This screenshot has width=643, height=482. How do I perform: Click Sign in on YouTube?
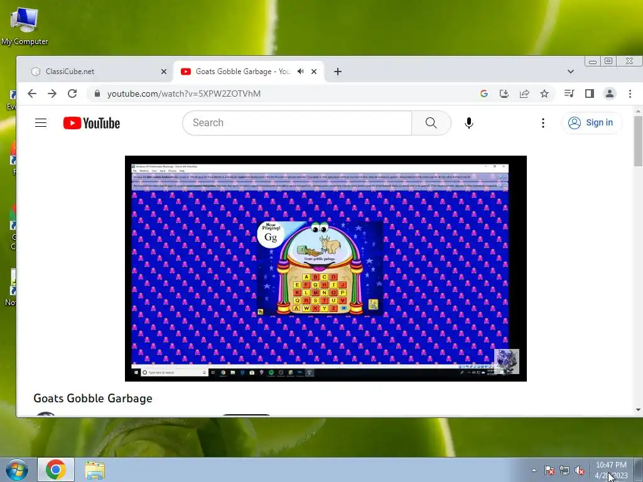tap(592, 122)
